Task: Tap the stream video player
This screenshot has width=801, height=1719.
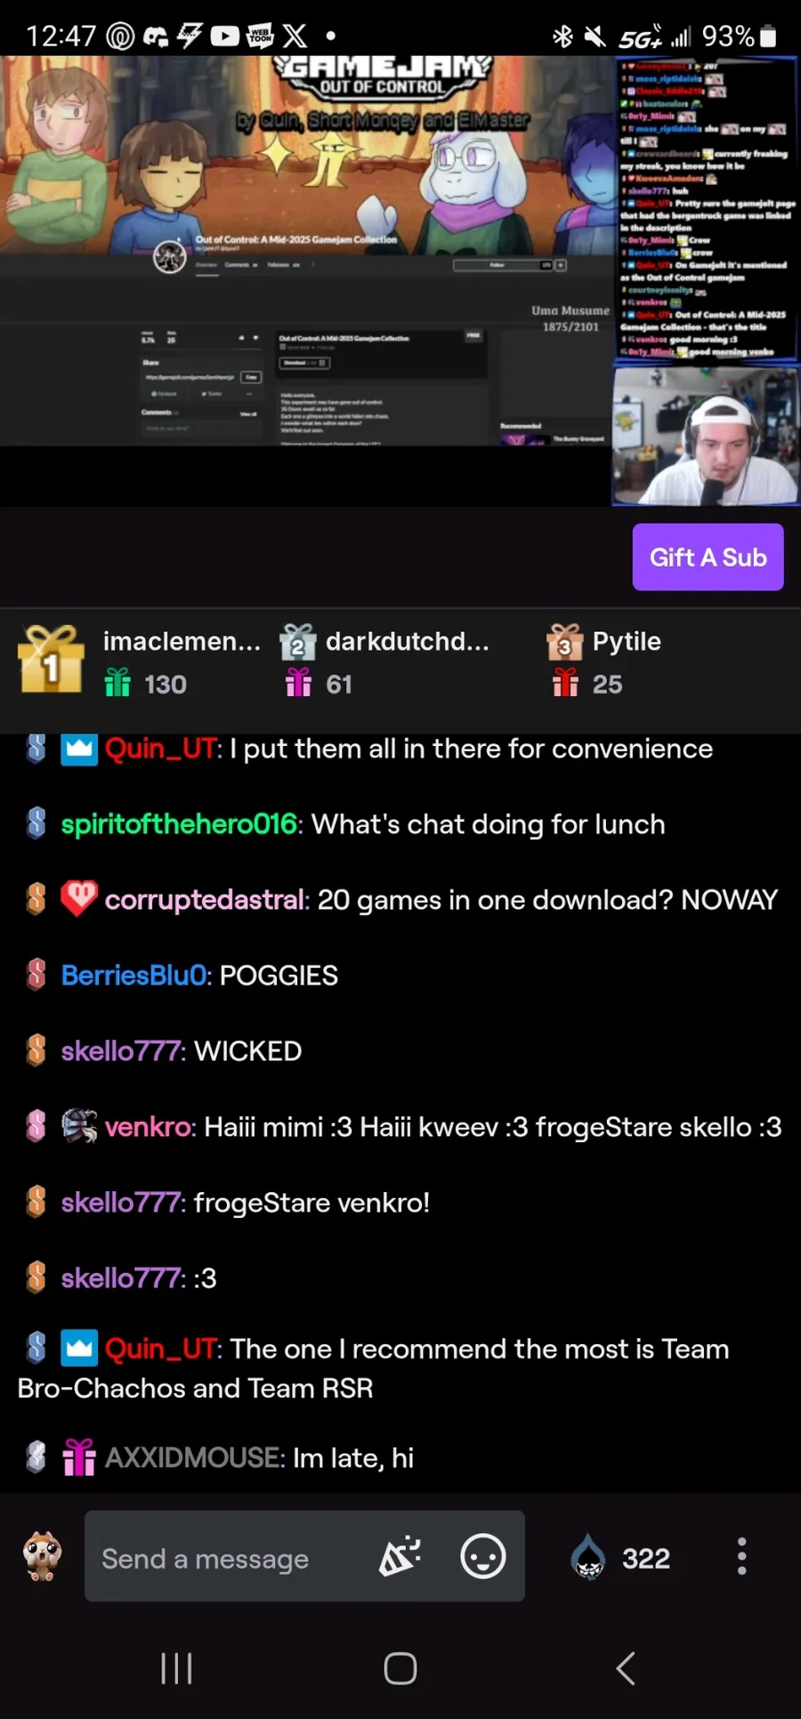Action: 400,281
